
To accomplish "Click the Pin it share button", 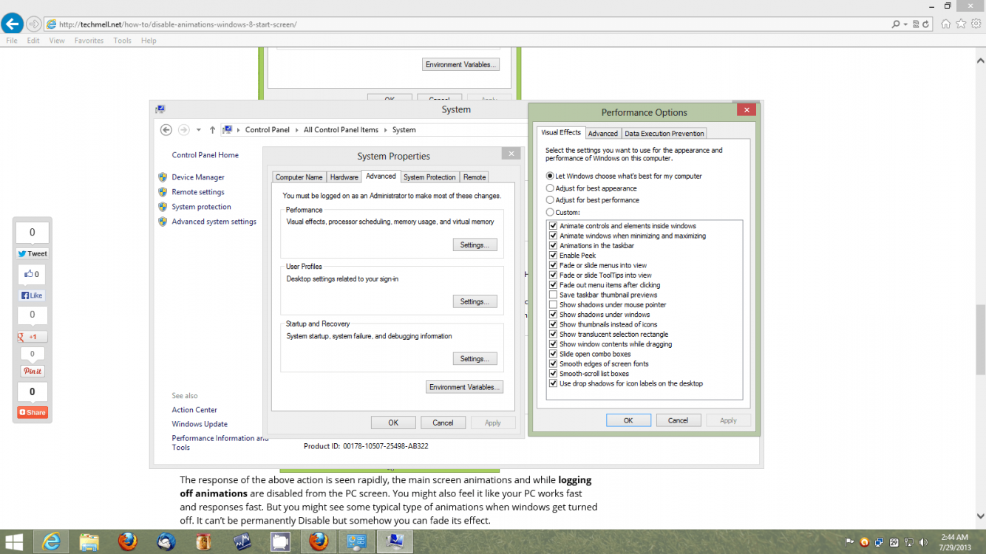I will [33, 371].
